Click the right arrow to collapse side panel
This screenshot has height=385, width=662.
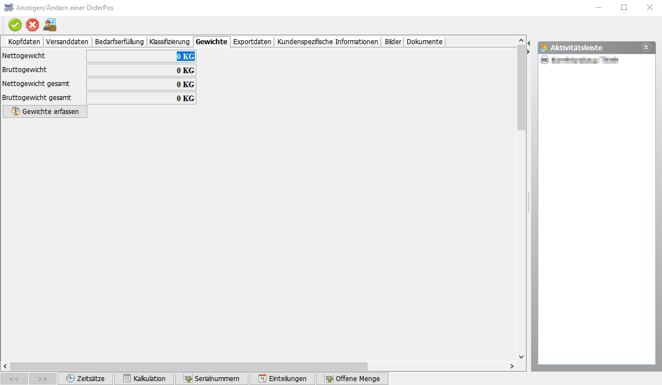[x=528, y=51]
